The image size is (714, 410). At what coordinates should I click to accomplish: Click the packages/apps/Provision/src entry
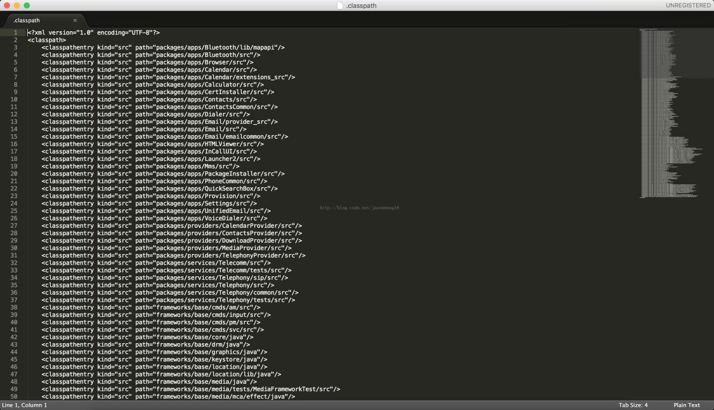pos(151,196)
